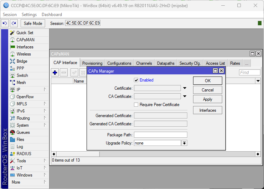Open the Dashboard menu

(x=52, y=15)
